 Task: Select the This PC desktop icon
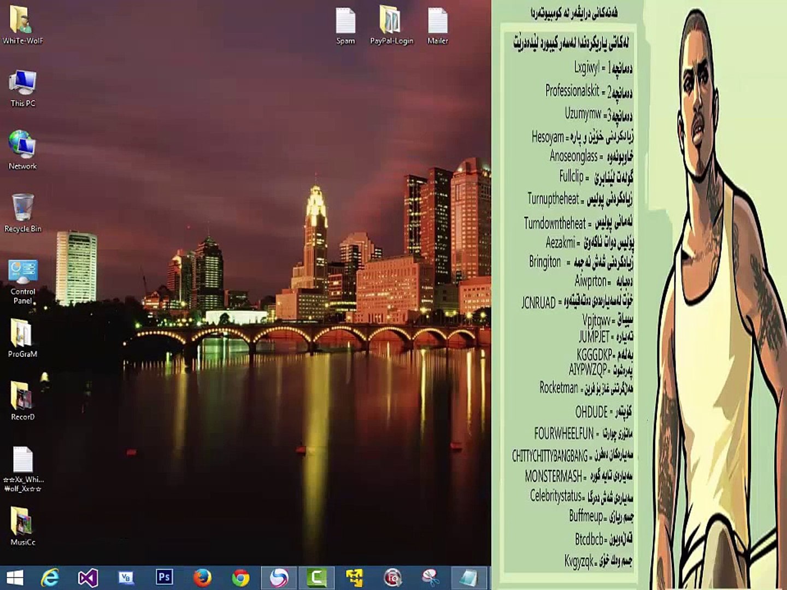click(x=22, y=88)
